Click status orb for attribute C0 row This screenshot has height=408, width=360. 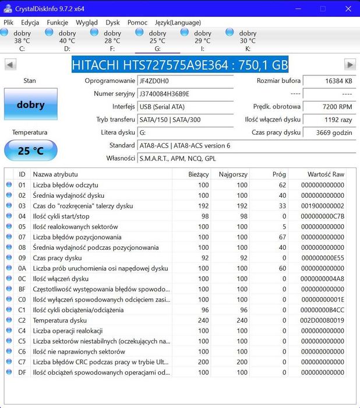tap(9, 299)
